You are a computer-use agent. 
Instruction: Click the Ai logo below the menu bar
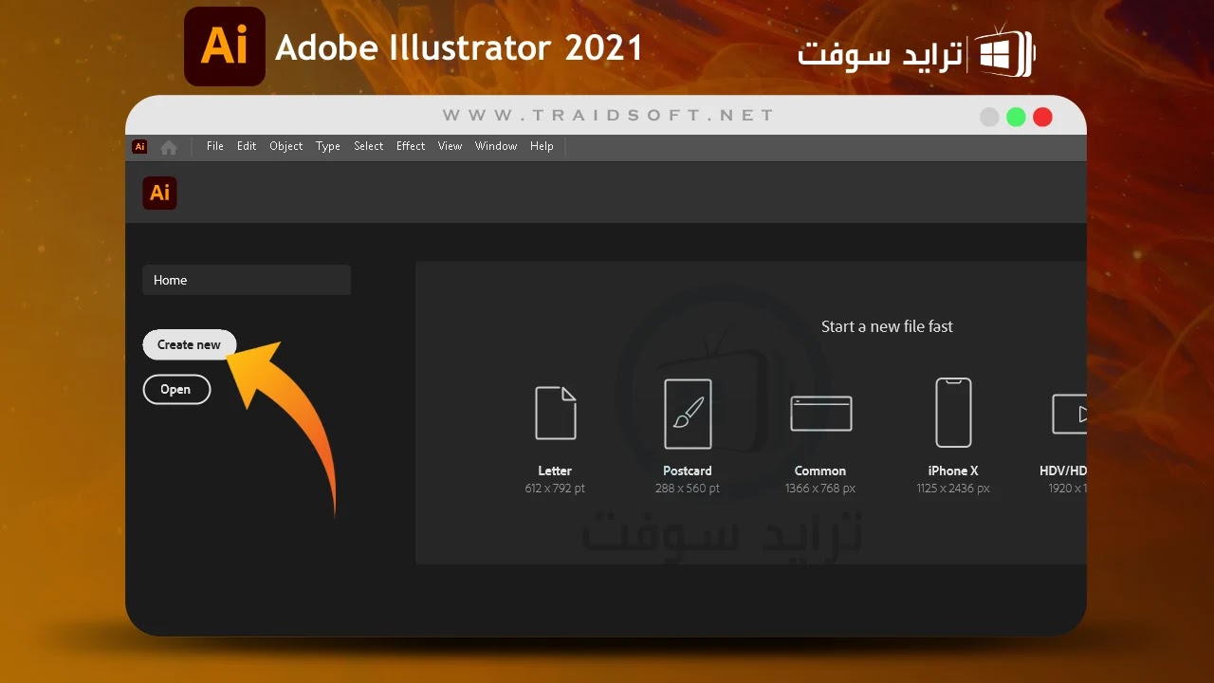pyautogui.click(x=160, y=193)
